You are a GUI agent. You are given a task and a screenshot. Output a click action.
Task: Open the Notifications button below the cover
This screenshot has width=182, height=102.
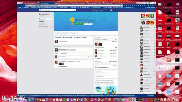click(x=65, y=33)
